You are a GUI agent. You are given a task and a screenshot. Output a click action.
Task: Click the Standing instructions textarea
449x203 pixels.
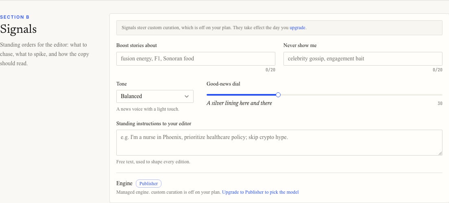pos(279,143)
